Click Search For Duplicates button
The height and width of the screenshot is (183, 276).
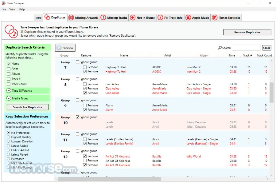[28, 107]
